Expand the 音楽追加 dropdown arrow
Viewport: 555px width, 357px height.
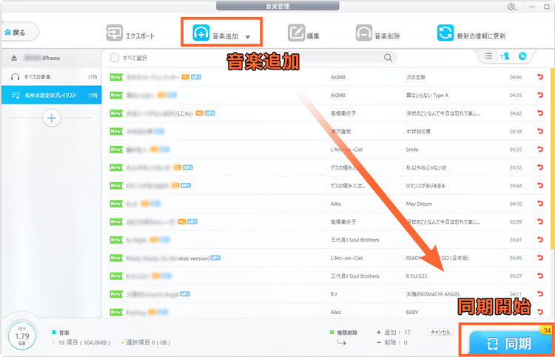tap(249, 36)
